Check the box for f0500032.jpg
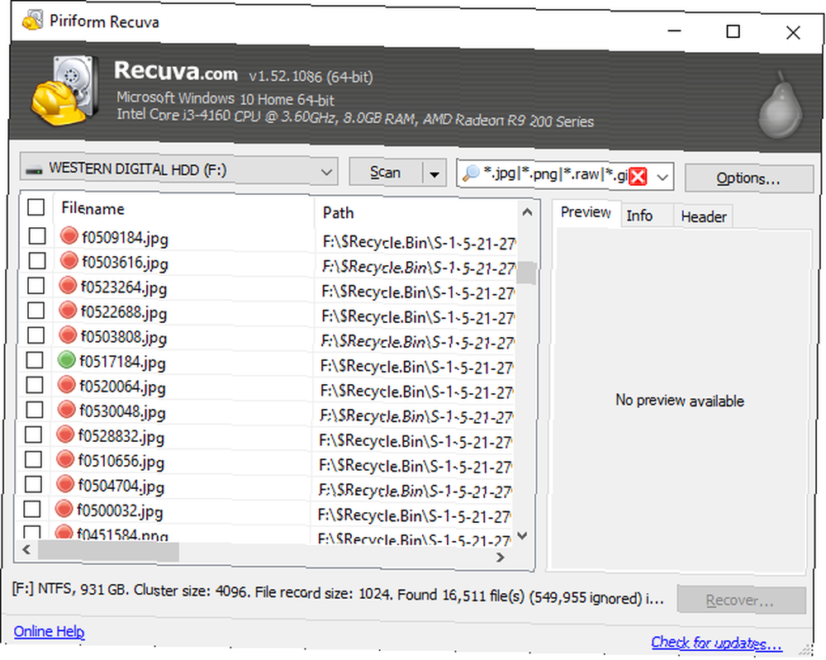 click(32, 509)
